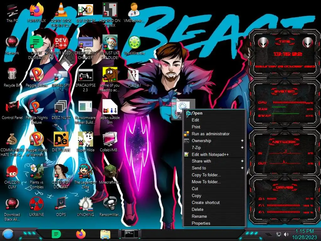Viewport: 321px width, 241px height.
Task: Expand the 7-Zip submenu
Action: pos(214,147)
